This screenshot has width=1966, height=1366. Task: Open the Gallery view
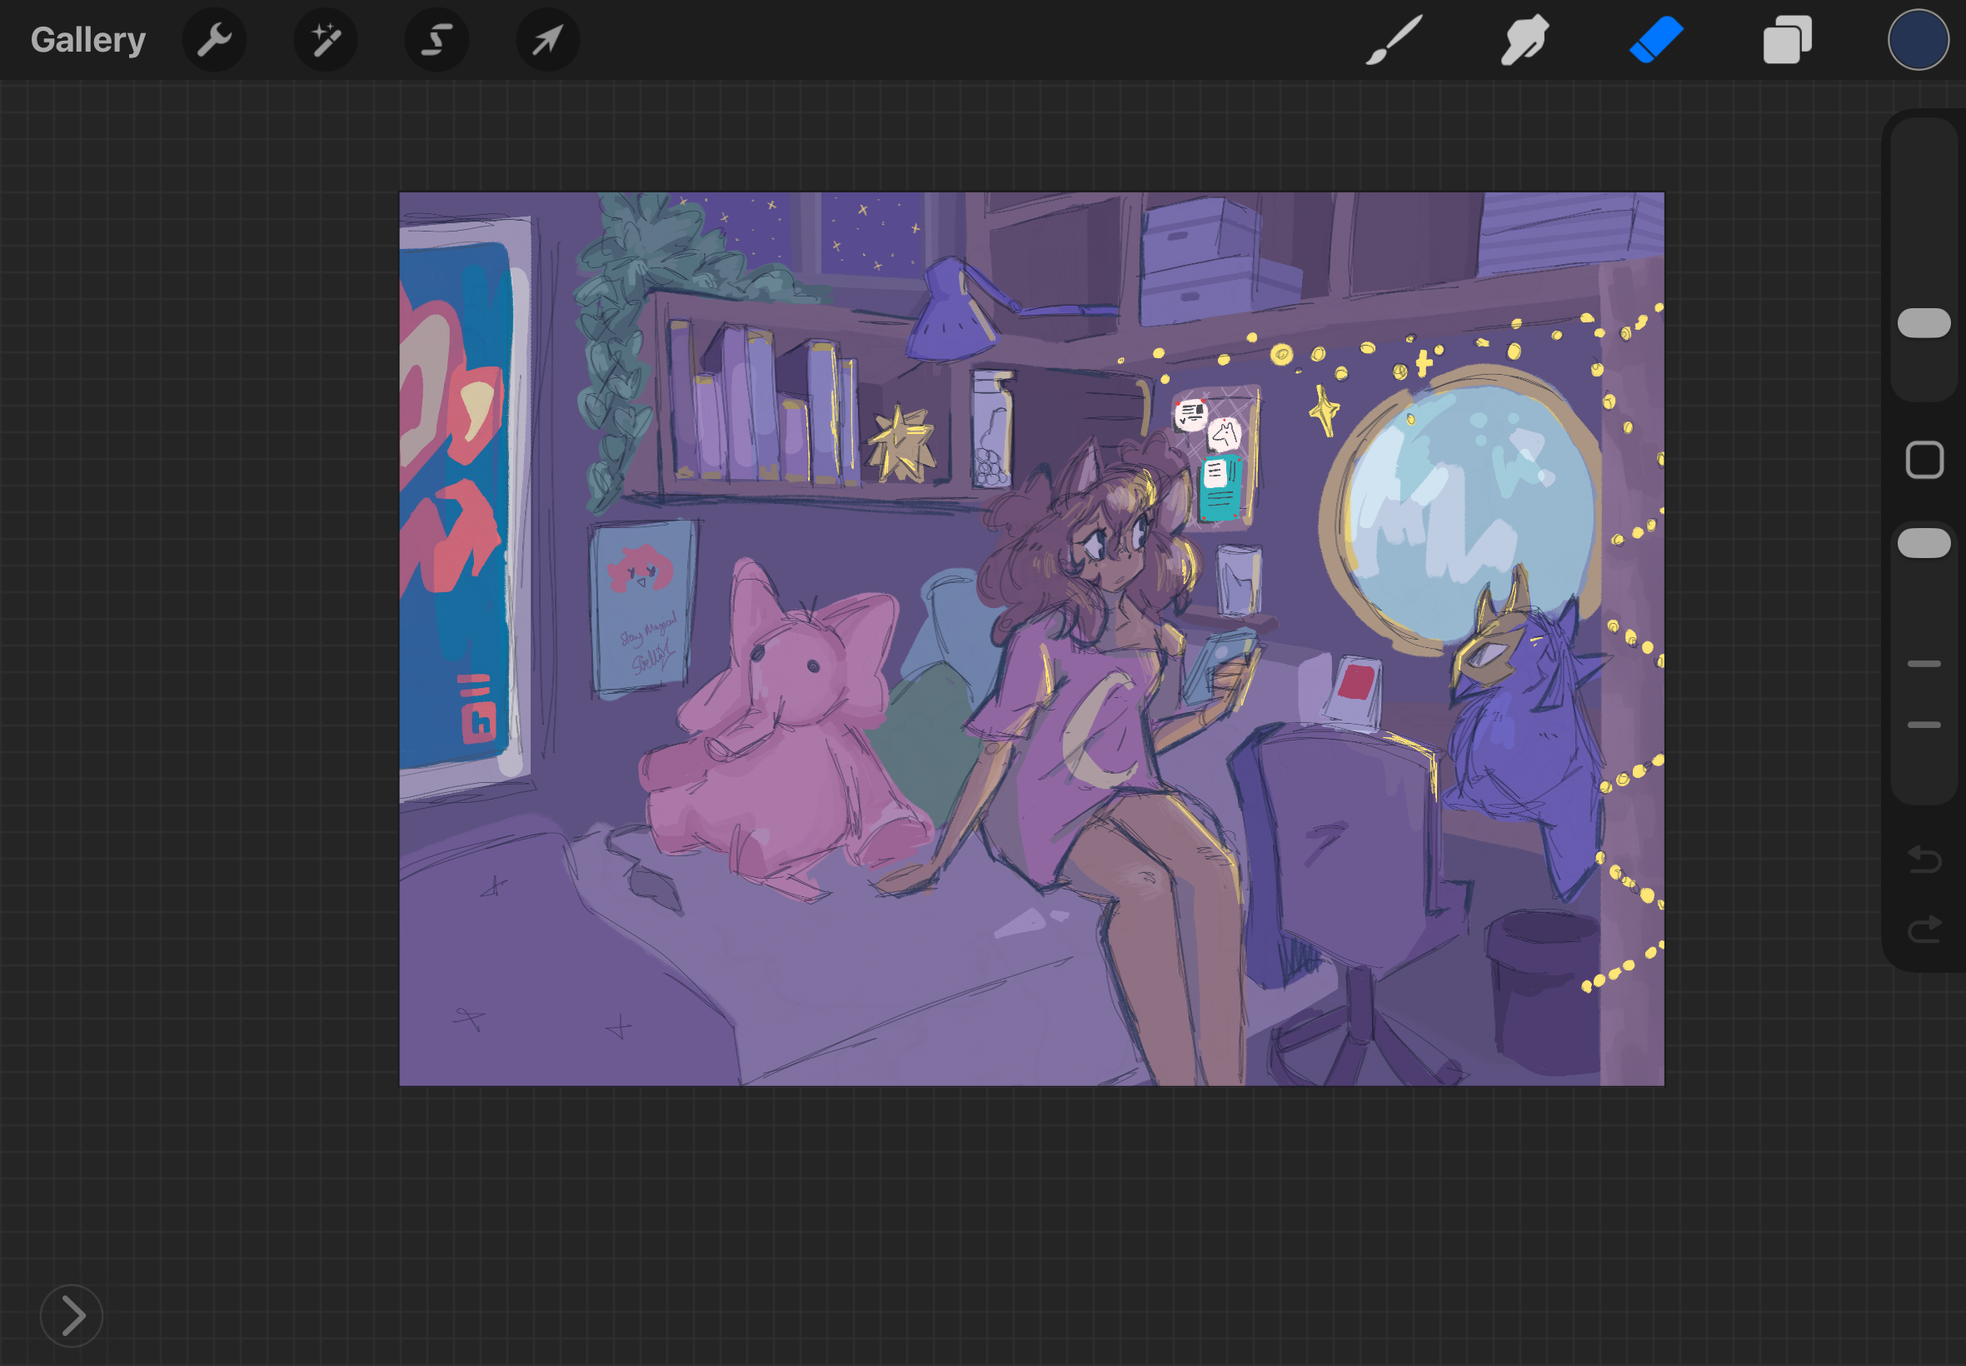(88, 40)
